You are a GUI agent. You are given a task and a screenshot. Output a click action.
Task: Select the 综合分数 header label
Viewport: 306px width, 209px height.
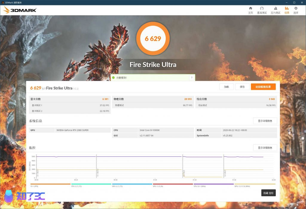tap(202, 99)
